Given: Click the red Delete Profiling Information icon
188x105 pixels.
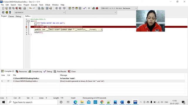Looking at the screenshot, I should click(97, 8).
